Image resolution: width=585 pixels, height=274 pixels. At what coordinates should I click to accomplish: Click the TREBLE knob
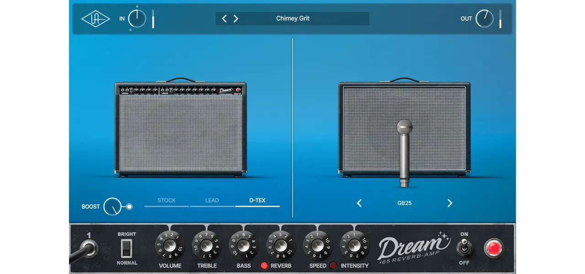pos(207,246)
